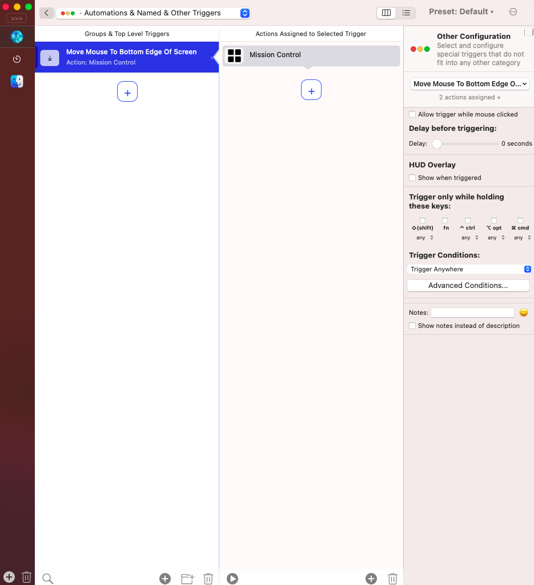
Task: Click the Advanced Conditions button
Action: coord(468,285)
